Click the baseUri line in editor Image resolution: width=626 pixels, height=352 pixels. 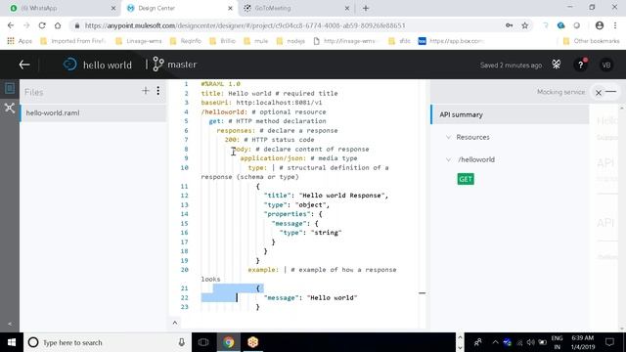point(261,103)
